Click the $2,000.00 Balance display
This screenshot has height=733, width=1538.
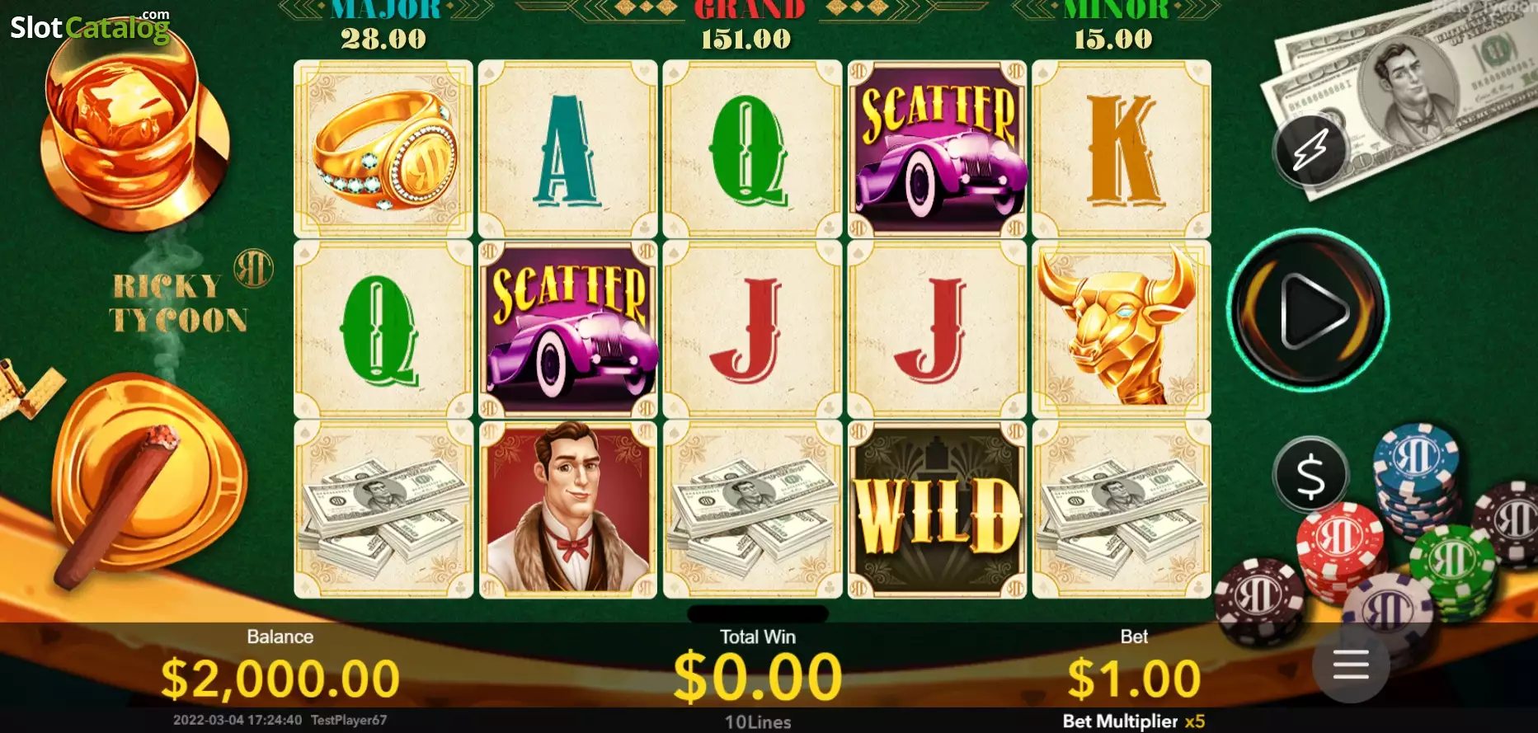[x=280, y=679]
